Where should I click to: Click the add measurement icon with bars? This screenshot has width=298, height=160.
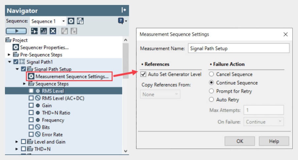(44, 31)
